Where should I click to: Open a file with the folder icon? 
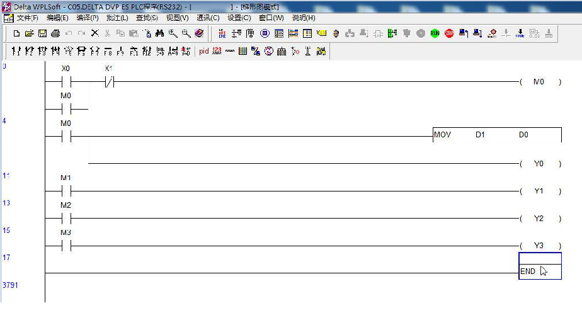tap(29, 33)
